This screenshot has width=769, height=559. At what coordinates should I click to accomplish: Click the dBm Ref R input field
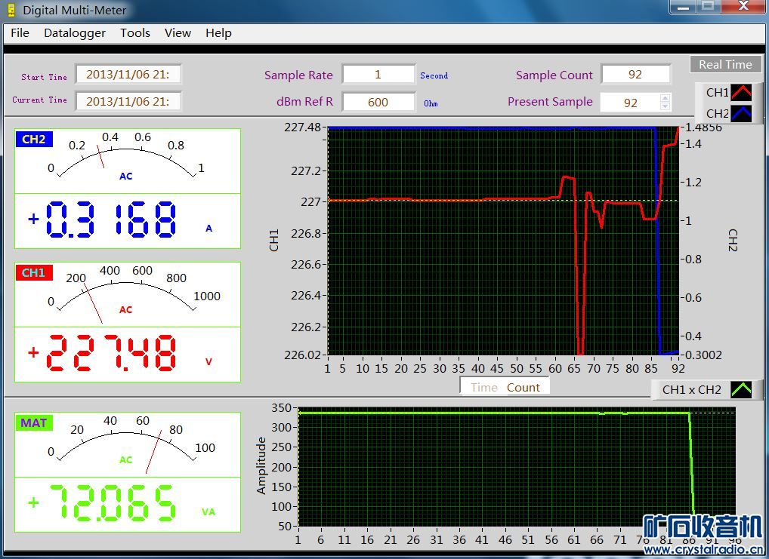pos(378,103)
